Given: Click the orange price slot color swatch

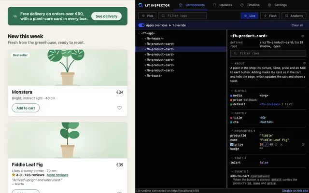Looking at the screenshot, I should click(x=231, y=100).
